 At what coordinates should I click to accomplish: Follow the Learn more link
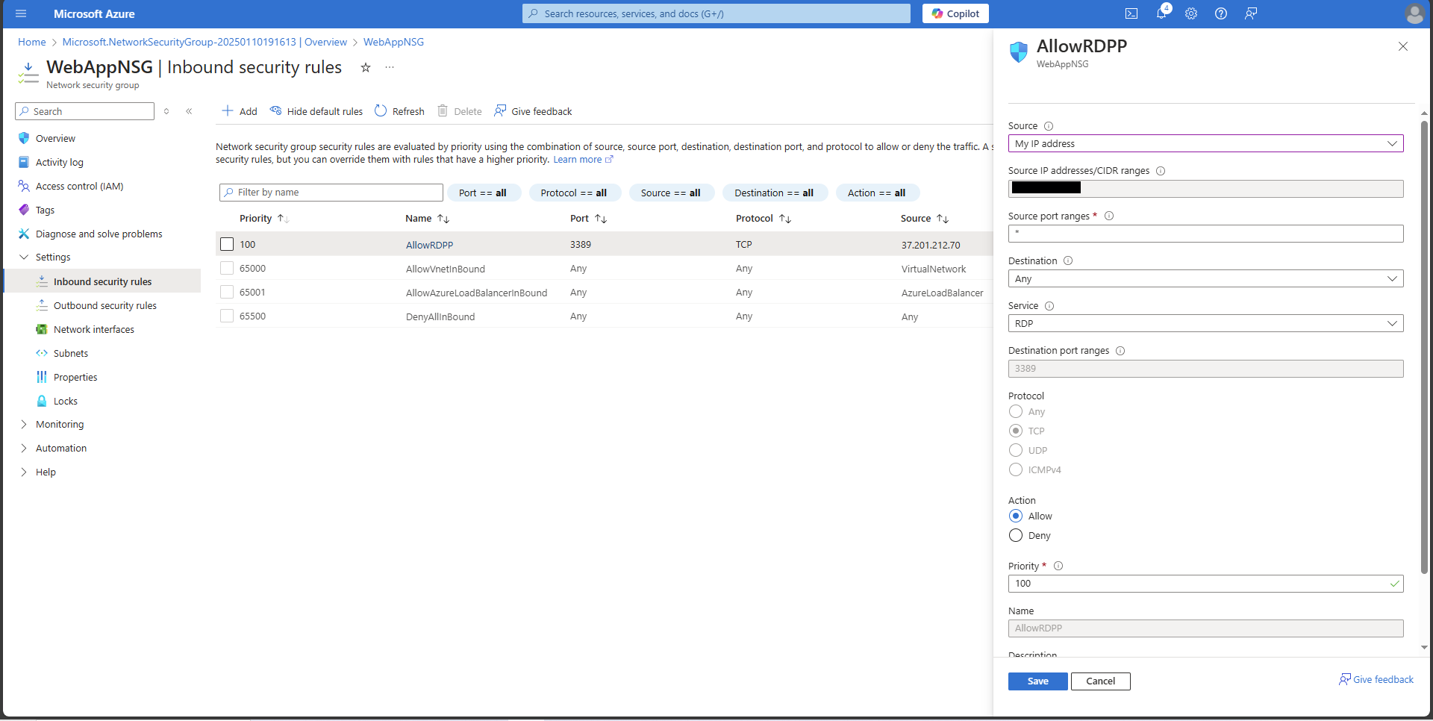click(583, 160)
